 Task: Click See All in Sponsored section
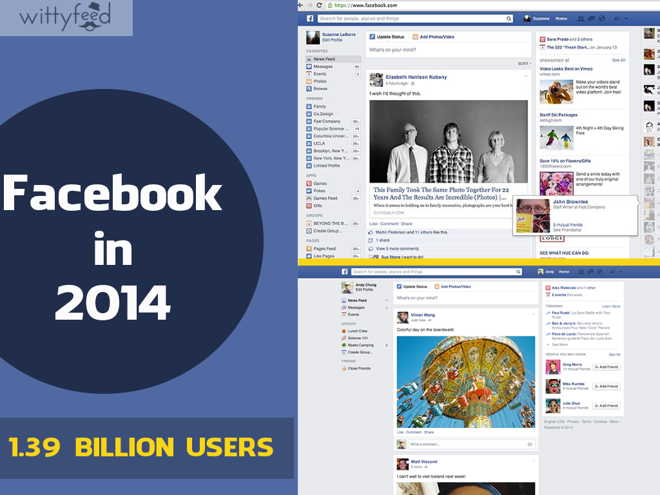pyautogui.click(x=618, y=60)
